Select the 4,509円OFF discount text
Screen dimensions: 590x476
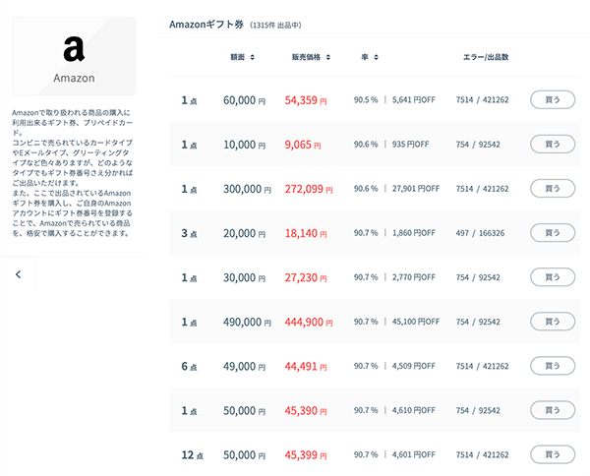pos(414,367)
